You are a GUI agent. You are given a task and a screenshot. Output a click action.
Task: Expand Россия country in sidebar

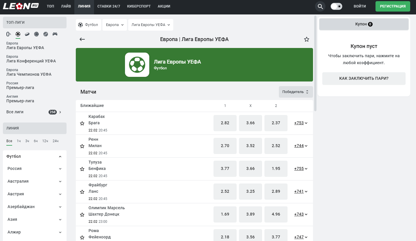(x=35, y=168)
